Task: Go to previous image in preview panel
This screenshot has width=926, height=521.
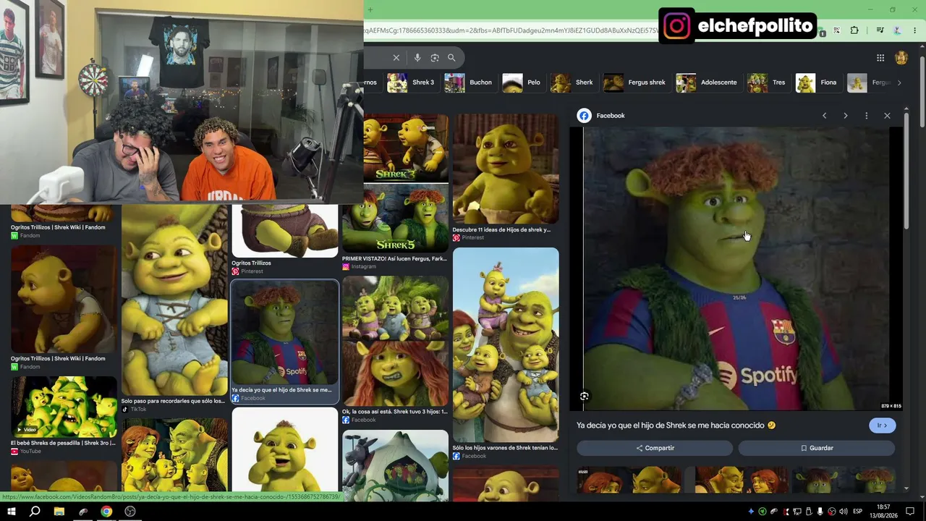Action: coord(824,116)
